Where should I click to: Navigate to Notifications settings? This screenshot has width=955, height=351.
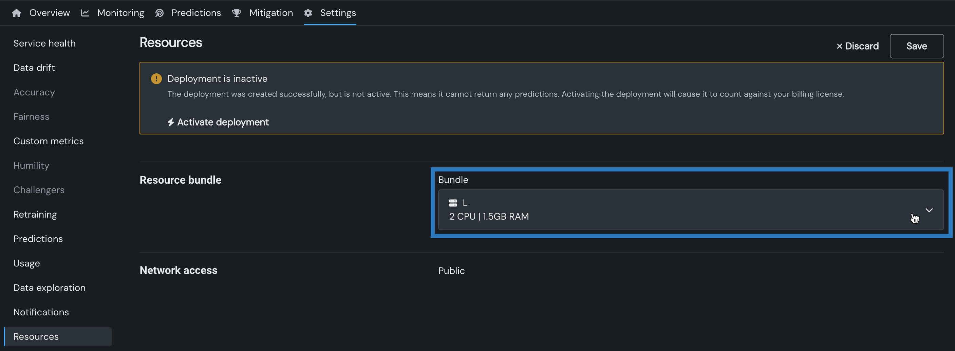pyautogui.click(x=41, y=312)
